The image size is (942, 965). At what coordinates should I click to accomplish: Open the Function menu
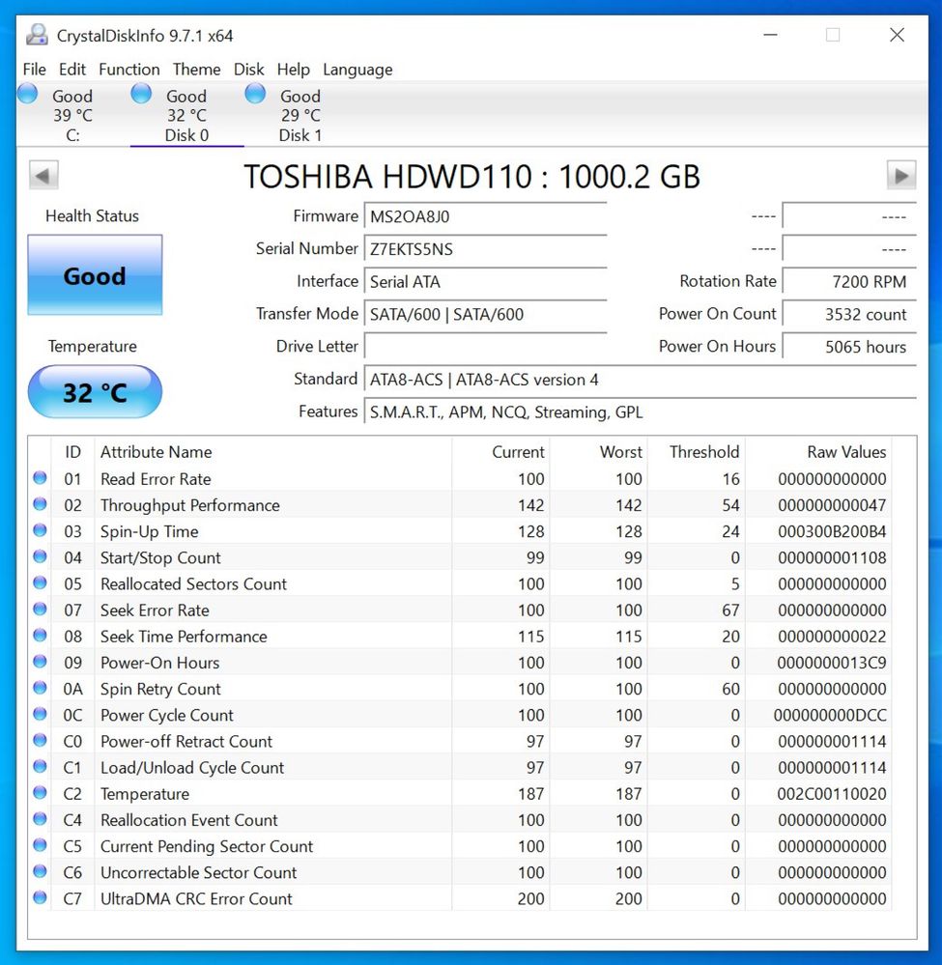[129, 70]
